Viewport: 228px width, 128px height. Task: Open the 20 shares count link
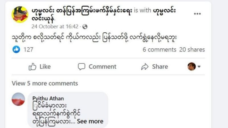[x=192, y=50]
